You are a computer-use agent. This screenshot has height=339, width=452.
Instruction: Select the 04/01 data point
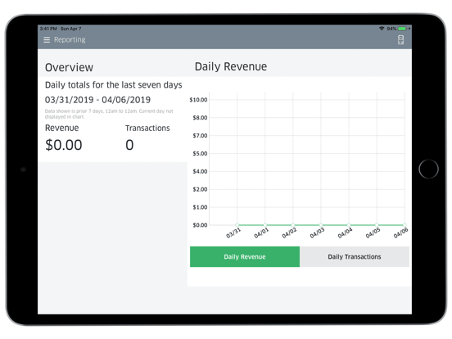265,225
